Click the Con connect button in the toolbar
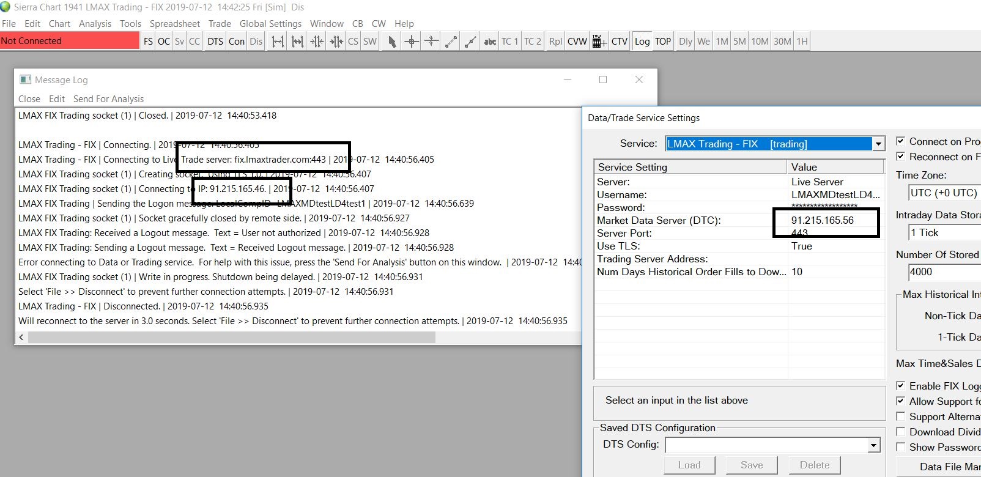 (x=237, y=42)
